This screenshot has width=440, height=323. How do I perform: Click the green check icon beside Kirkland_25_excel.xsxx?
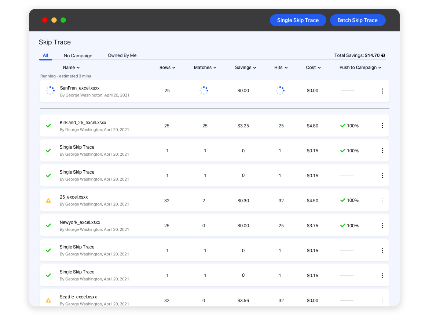pos(48,126)
